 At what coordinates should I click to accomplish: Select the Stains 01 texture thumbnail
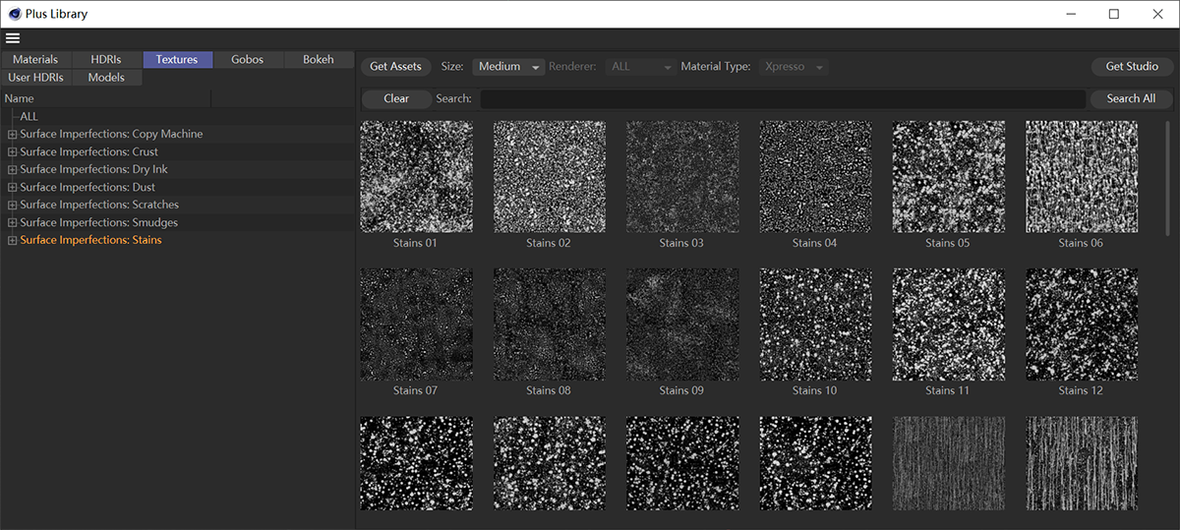[x=416, y=177]
